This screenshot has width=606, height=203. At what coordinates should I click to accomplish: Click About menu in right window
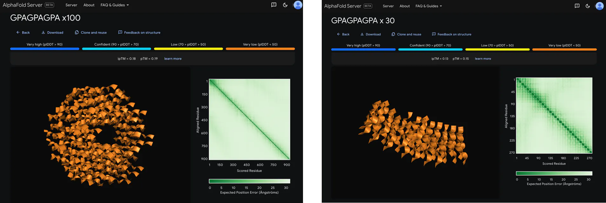405,6
